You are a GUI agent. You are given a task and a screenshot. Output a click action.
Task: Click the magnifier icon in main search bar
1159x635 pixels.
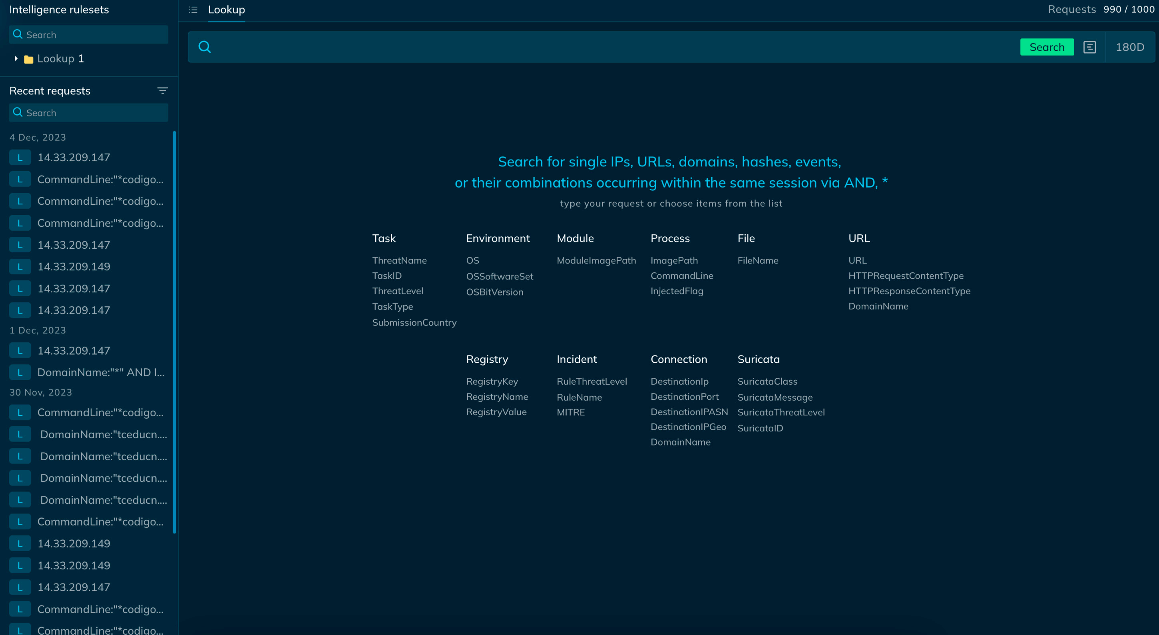click(x=205, y=47)
